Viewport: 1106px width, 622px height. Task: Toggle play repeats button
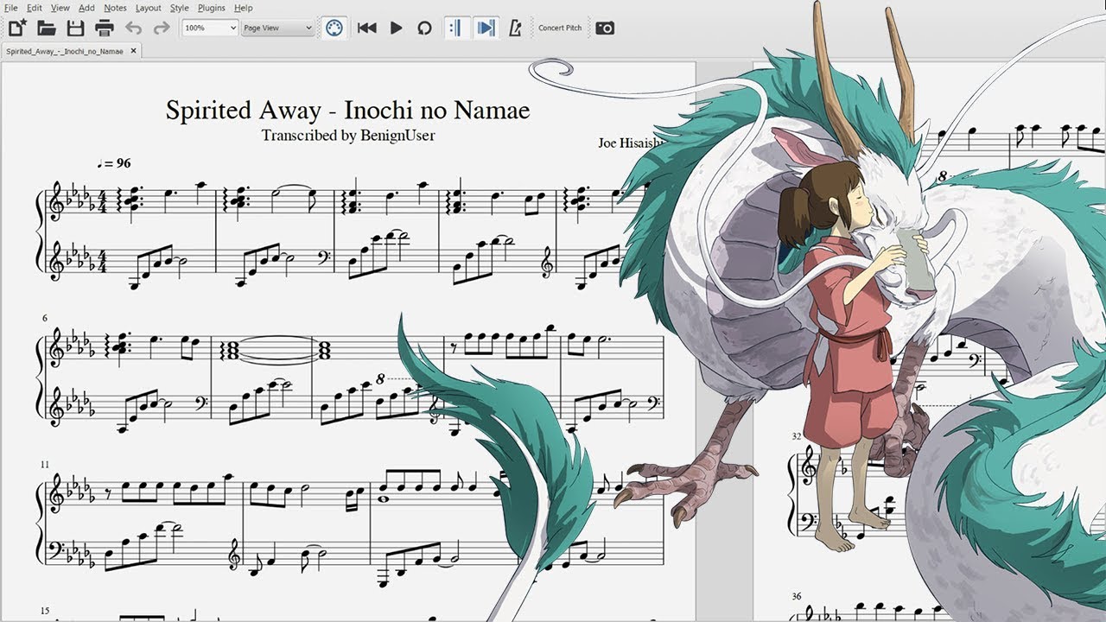point(456,28)
